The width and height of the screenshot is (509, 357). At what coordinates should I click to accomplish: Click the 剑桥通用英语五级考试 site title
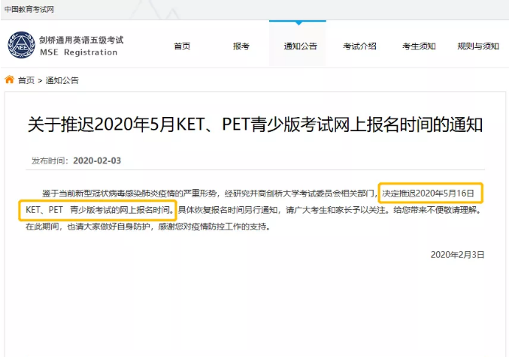coord(81,40)
